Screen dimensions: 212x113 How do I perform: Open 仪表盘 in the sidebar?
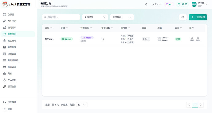tap(18, 14)
